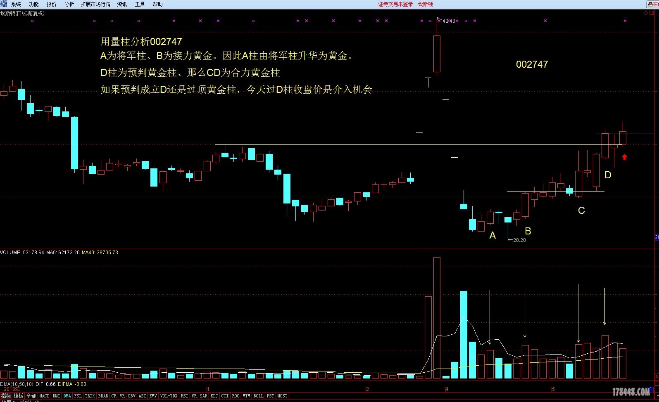Select the highlighted DMA indicator tab
This screenshot has width=659, height=402.
[x=67, y=396]
